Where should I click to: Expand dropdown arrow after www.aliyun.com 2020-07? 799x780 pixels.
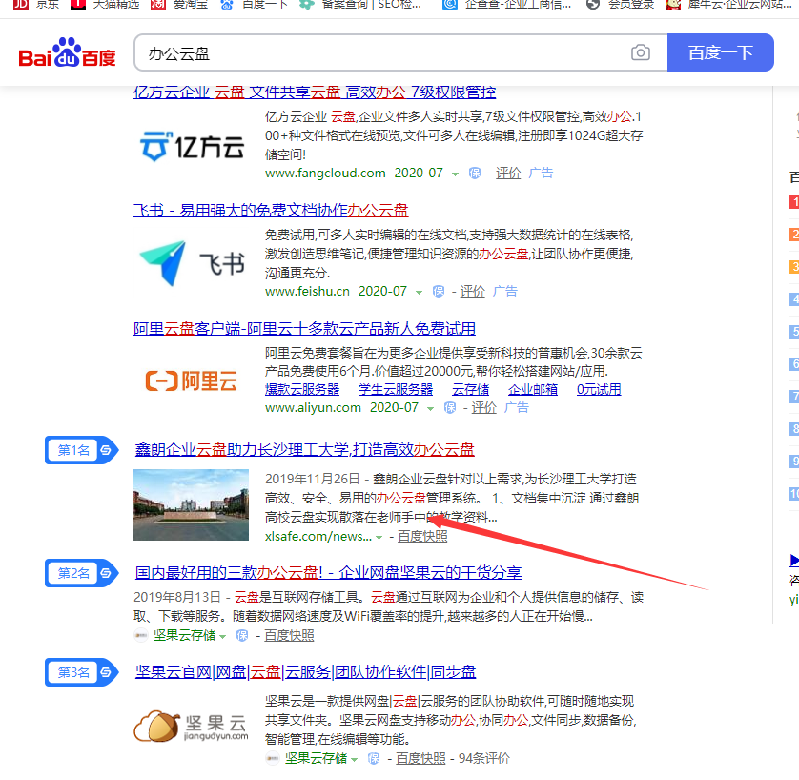[x=430, y=409]
